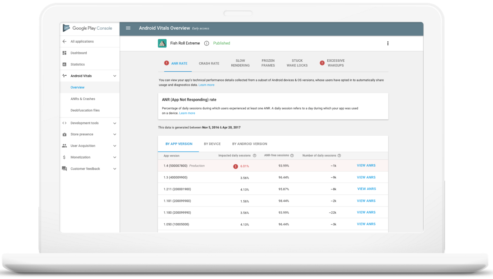Viewport: 493px width, 279px height.
Task: Open the navigation hamburger menu
Action: click(128, 28)
